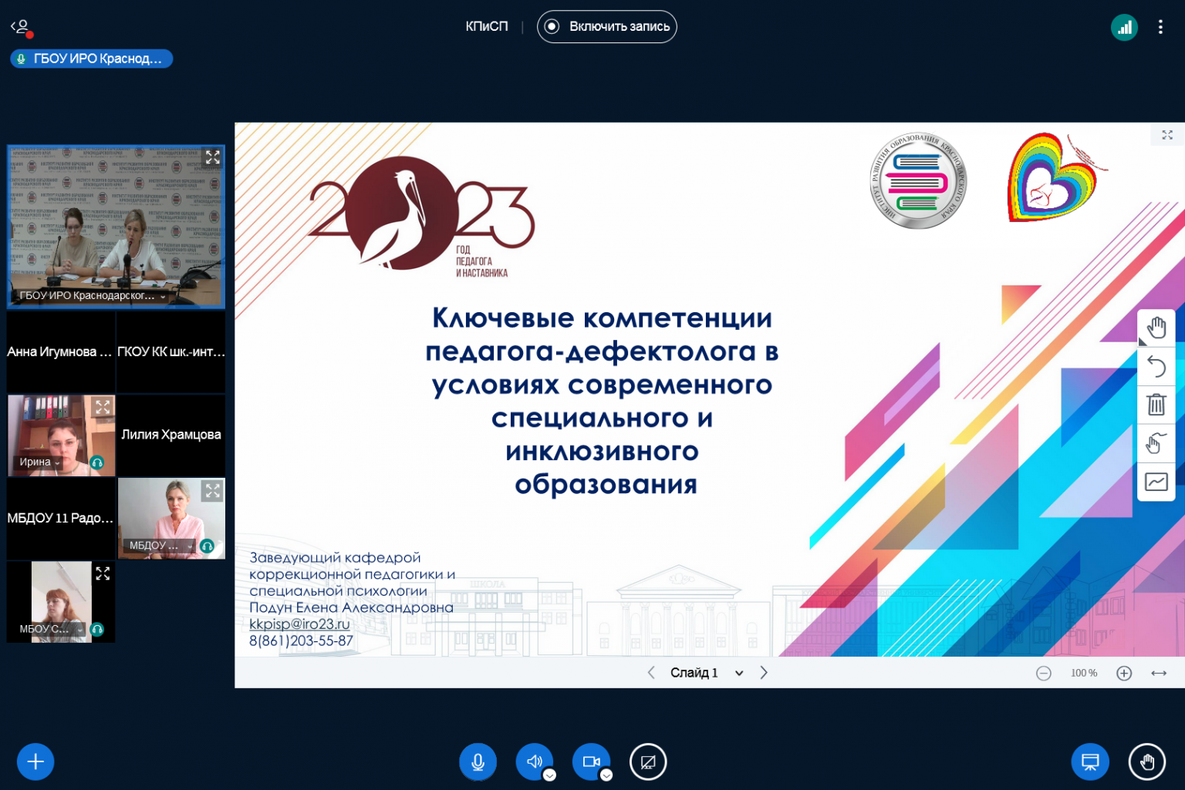Open the chat panel icon
Image resolution: width=1185 pixels, height=790 pixels.
(x=1090, y=761)
